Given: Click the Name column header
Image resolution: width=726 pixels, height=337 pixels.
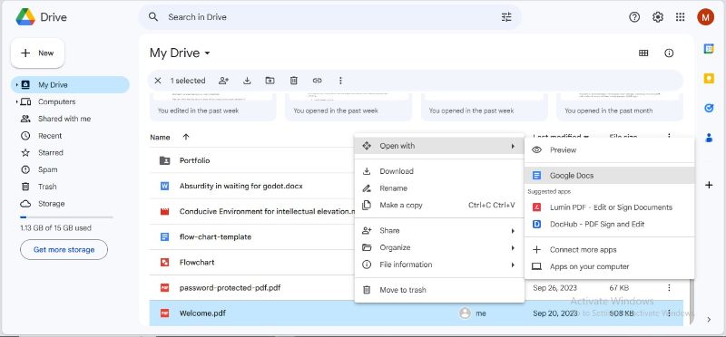Looking at the screenshot, I should (x=160, y=138).
